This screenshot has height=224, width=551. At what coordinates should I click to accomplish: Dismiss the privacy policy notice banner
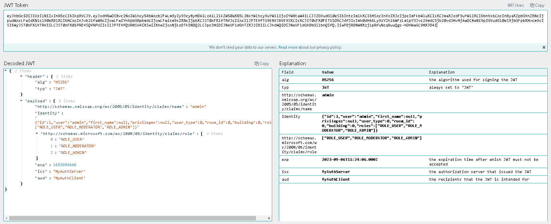pos(544,47)
